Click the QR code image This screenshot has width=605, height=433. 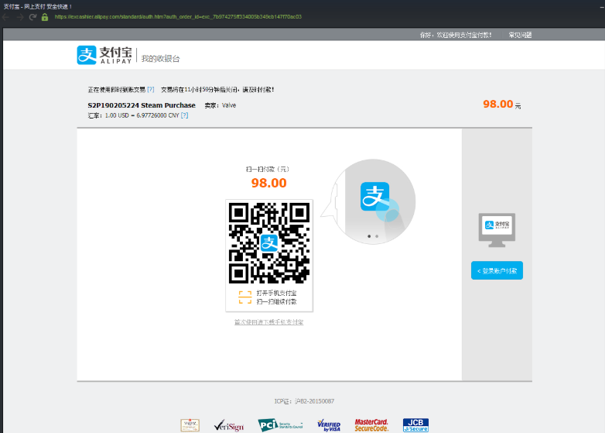tap(268, 242)
